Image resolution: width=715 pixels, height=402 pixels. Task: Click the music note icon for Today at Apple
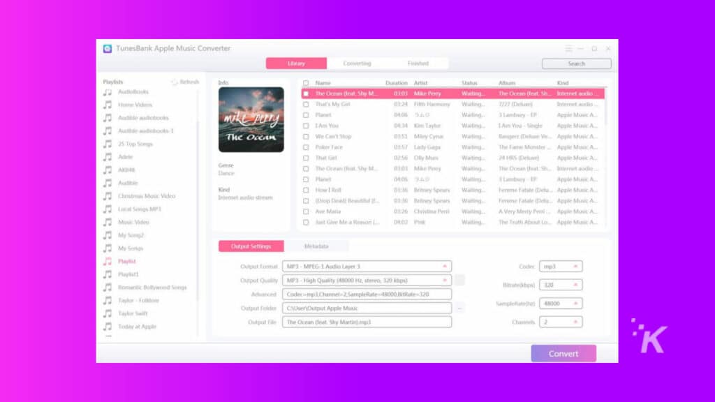[x=108, y=327]
